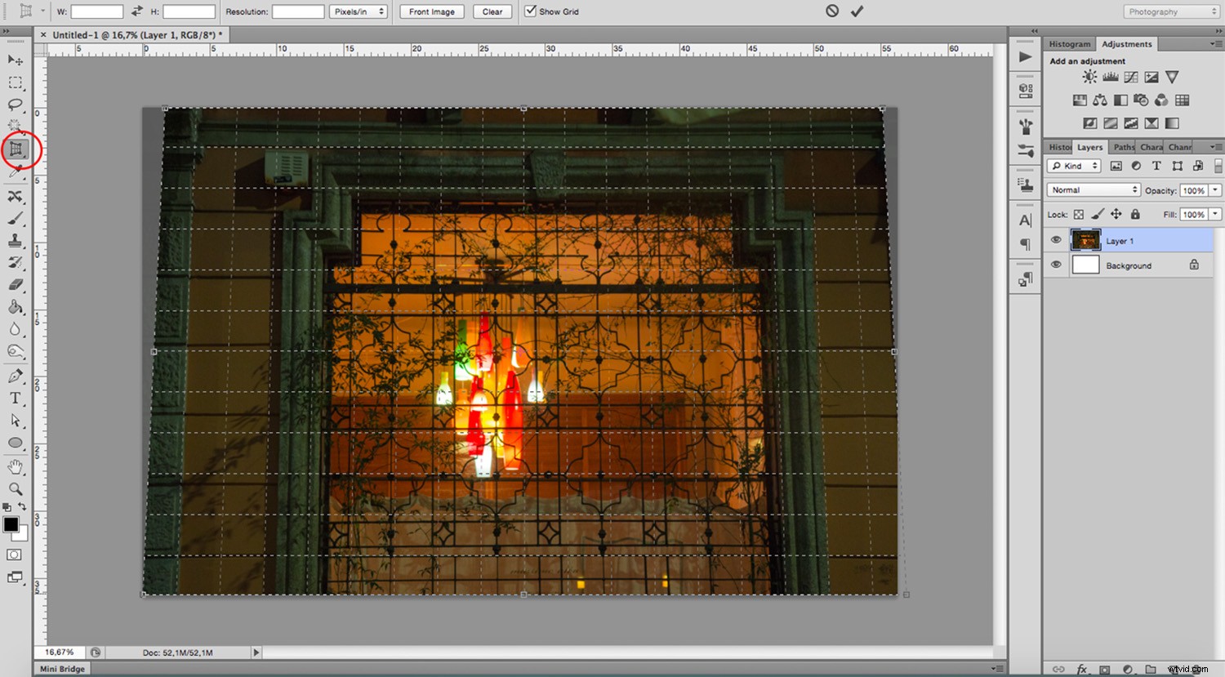This screenshot has height=677, width=1225.
Task: Select the Healing Brush tool
Action: (15, 197)
